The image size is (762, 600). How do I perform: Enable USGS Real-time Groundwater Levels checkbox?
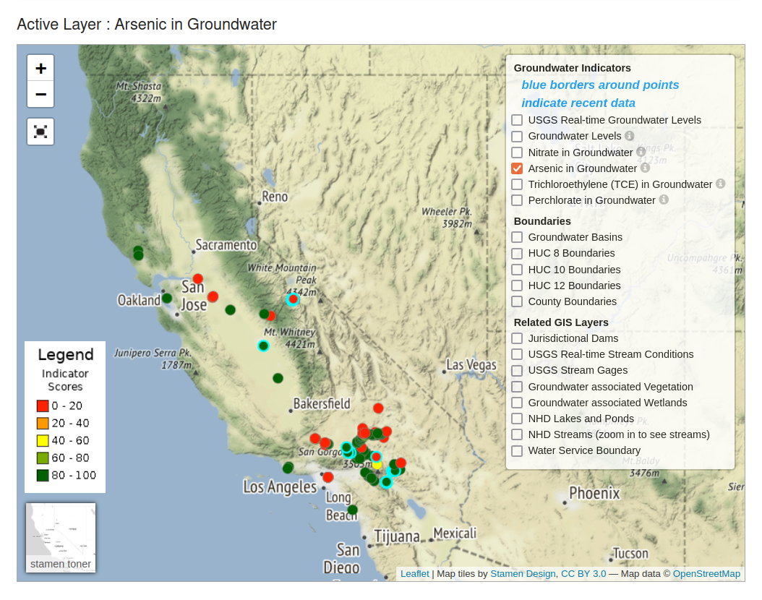(517, 120)
